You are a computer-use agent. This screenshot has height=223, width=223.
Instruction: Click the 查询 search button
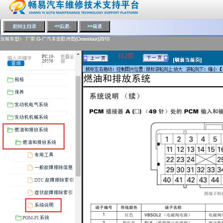tap(16, 63)
